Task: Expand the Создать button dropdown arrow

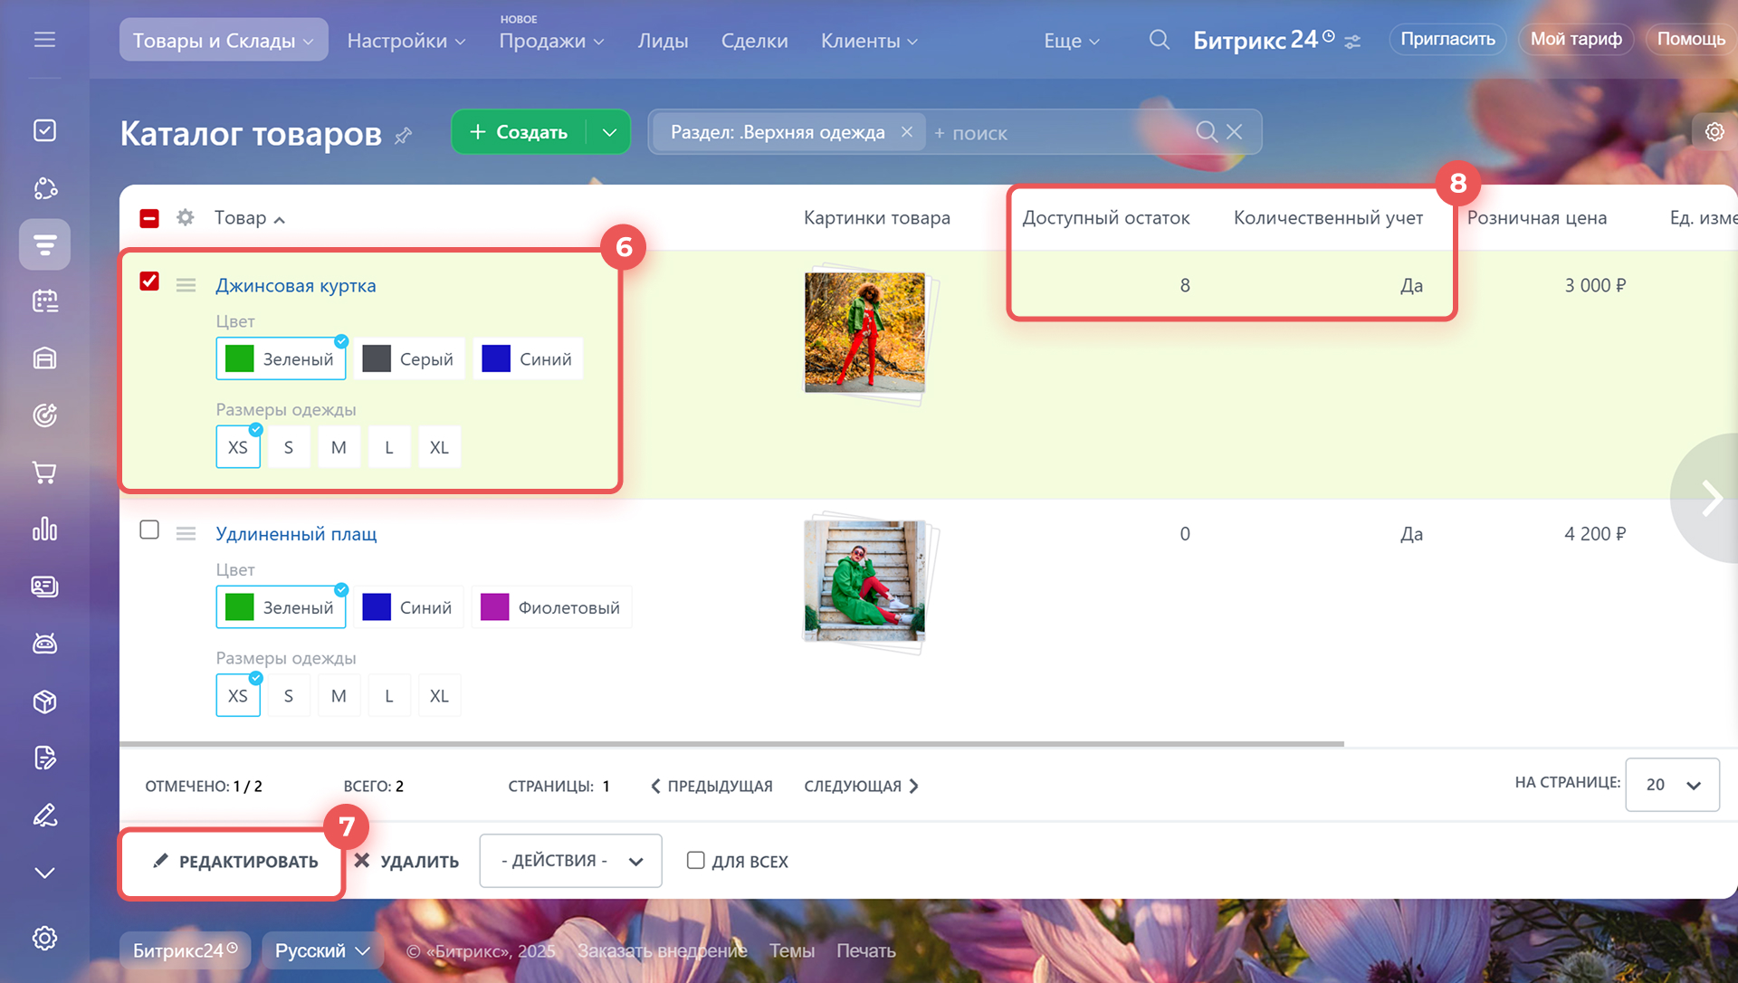Action: click(x=609, y=132)
